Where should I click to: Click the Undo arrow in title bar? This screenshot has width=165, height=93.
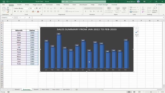(7, 2)
